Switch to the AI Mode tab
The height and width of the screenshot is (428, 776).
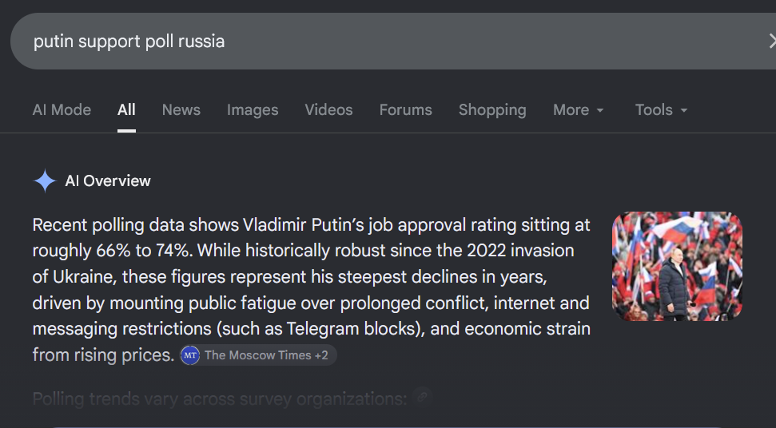62,109
